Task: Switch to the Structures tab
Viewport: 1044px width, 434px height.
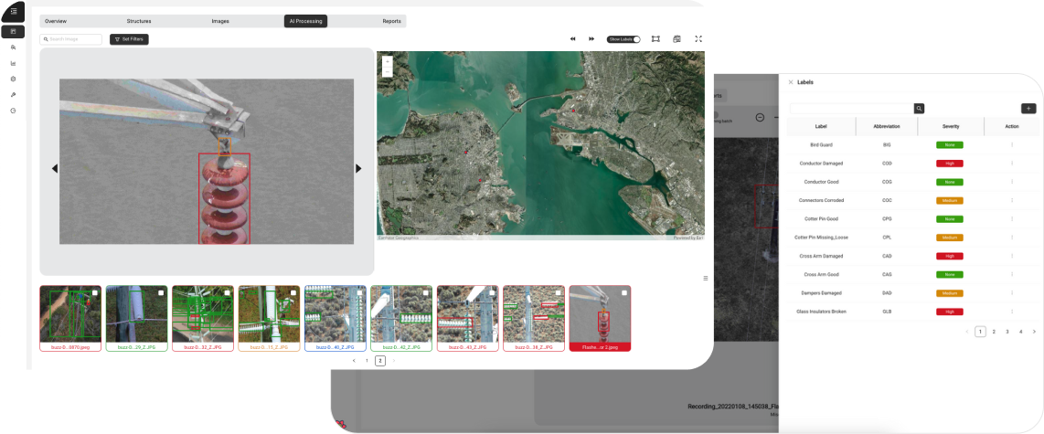Action: [139, 21]
